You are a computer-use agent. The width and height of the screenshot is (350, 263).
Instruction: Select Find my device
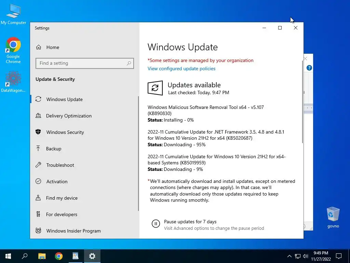[x=84, y=198]
